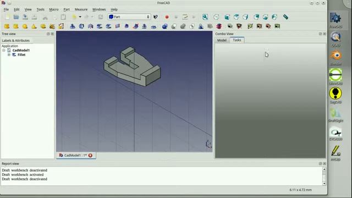
Task: Open the Part menu
Action: [67, 9]
